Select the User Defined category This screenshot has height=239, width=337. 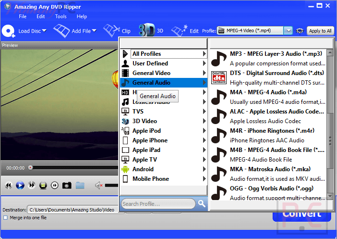click(x=164, y=63)
